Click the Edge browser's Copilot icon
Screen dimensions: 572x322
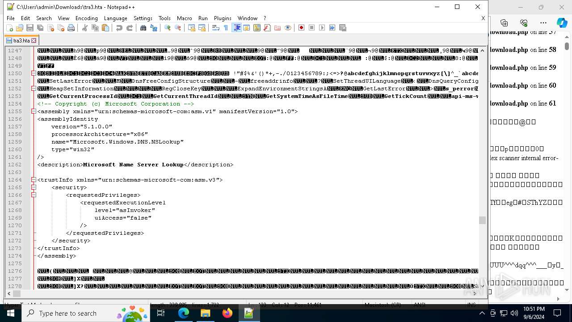point(562,23)
